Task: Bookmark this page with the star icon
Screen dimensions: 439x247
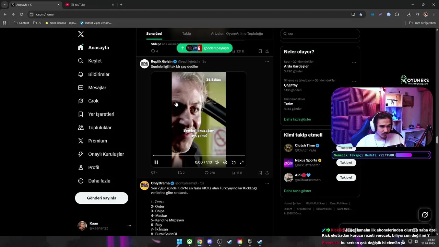Action: point(361,14)
